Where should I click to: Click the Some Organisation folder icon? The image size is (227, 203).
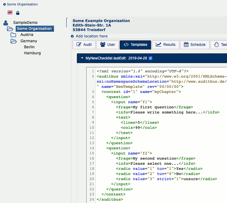pyautogui.click(x=10, y=29)
